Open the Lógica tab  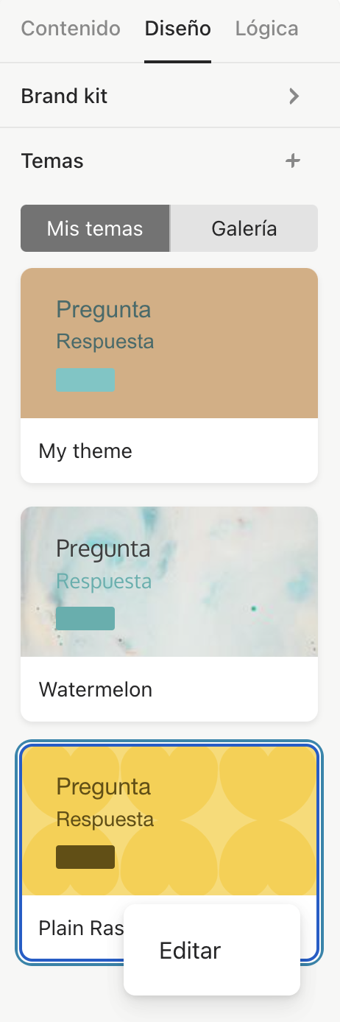(267, 29)
